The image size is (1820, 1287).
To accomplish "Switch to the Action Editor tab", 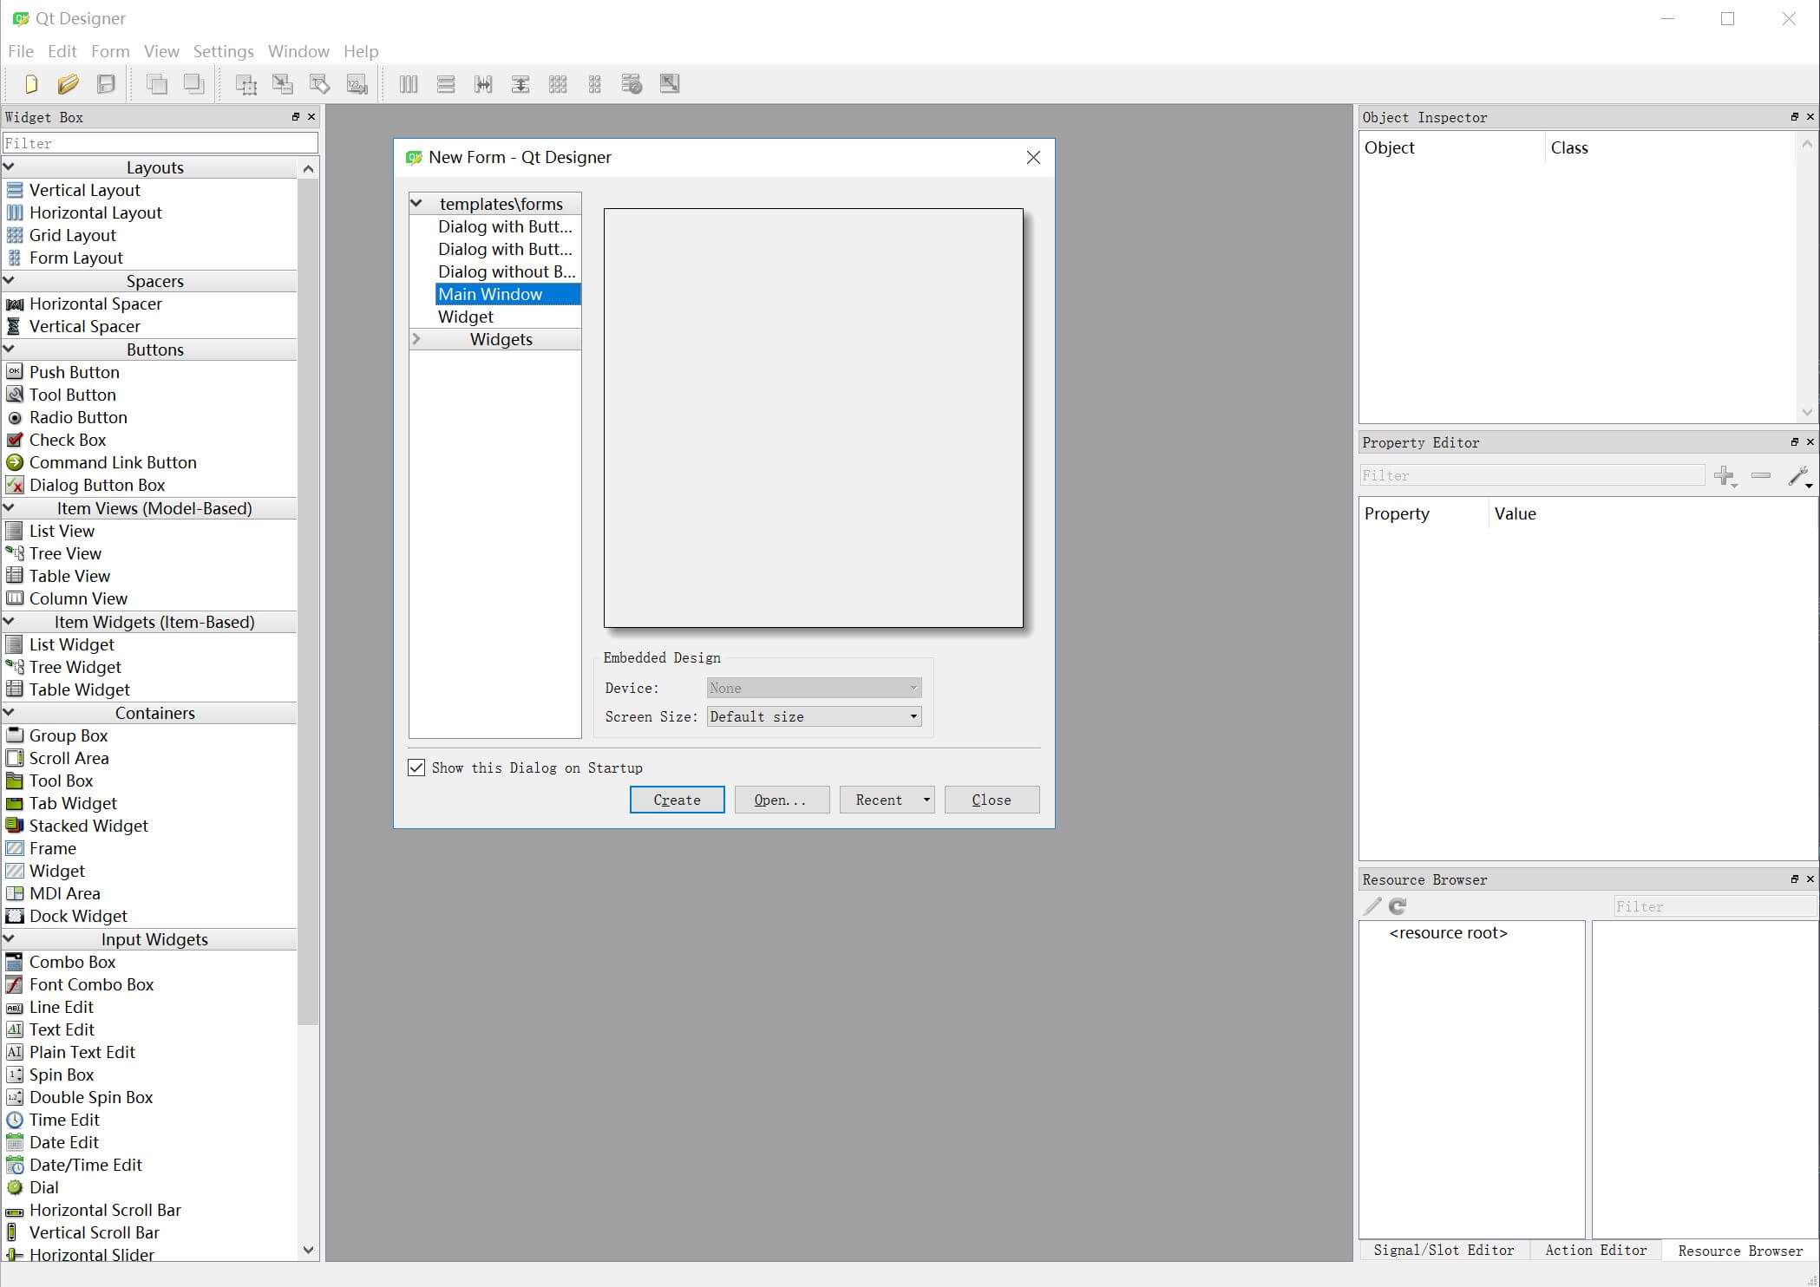I will [x=1595, y=1250].
